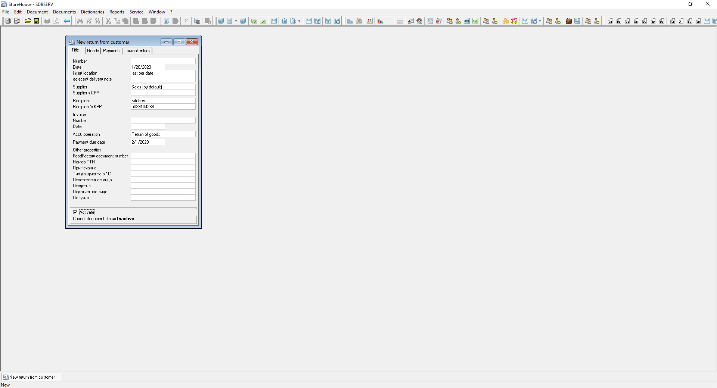The image size is (717, 388).
Task: Open the Dictionaries menu
Action: pos(92,12)
